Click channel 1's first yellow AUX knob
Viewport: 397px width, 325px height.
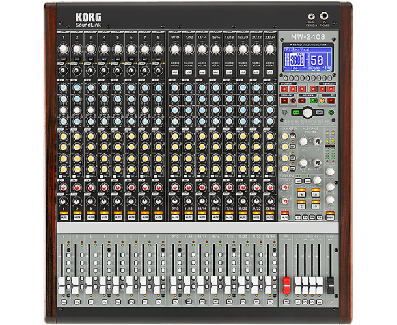click(64, 136)
